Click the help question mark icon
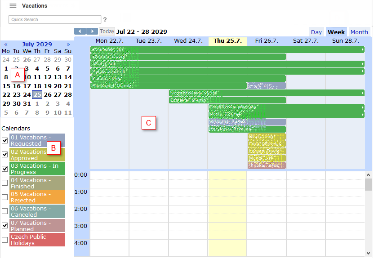 [x=105, y=19]
